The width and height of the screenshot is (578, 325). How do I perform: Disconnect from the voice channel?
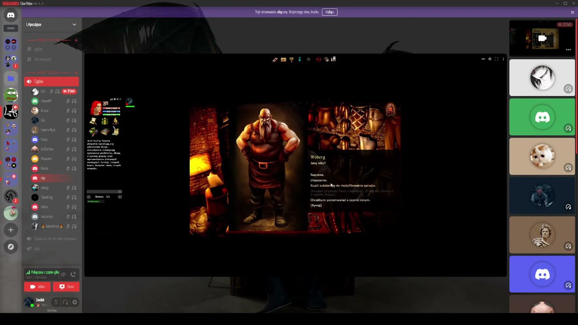click(73, 274)
